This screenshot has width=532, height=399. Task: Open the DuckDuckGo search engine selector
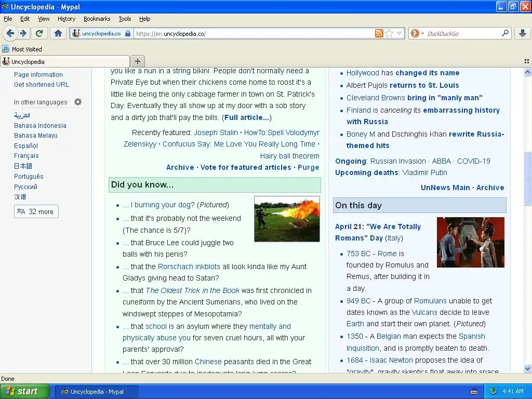click(x=417, y=33)
